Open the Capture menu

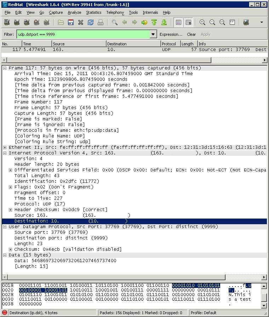point(56,12)
